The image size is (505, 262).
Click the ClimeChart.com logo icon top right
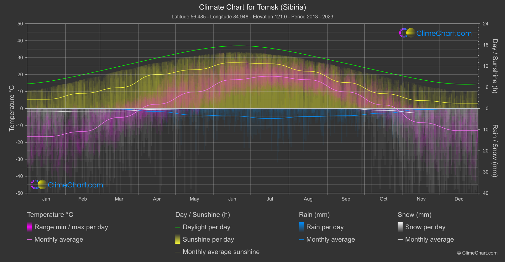407,33
